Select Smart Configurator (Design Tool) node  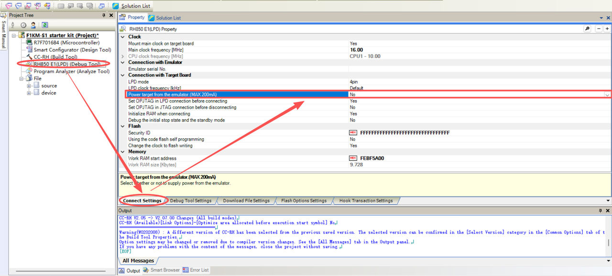[72, 50]
